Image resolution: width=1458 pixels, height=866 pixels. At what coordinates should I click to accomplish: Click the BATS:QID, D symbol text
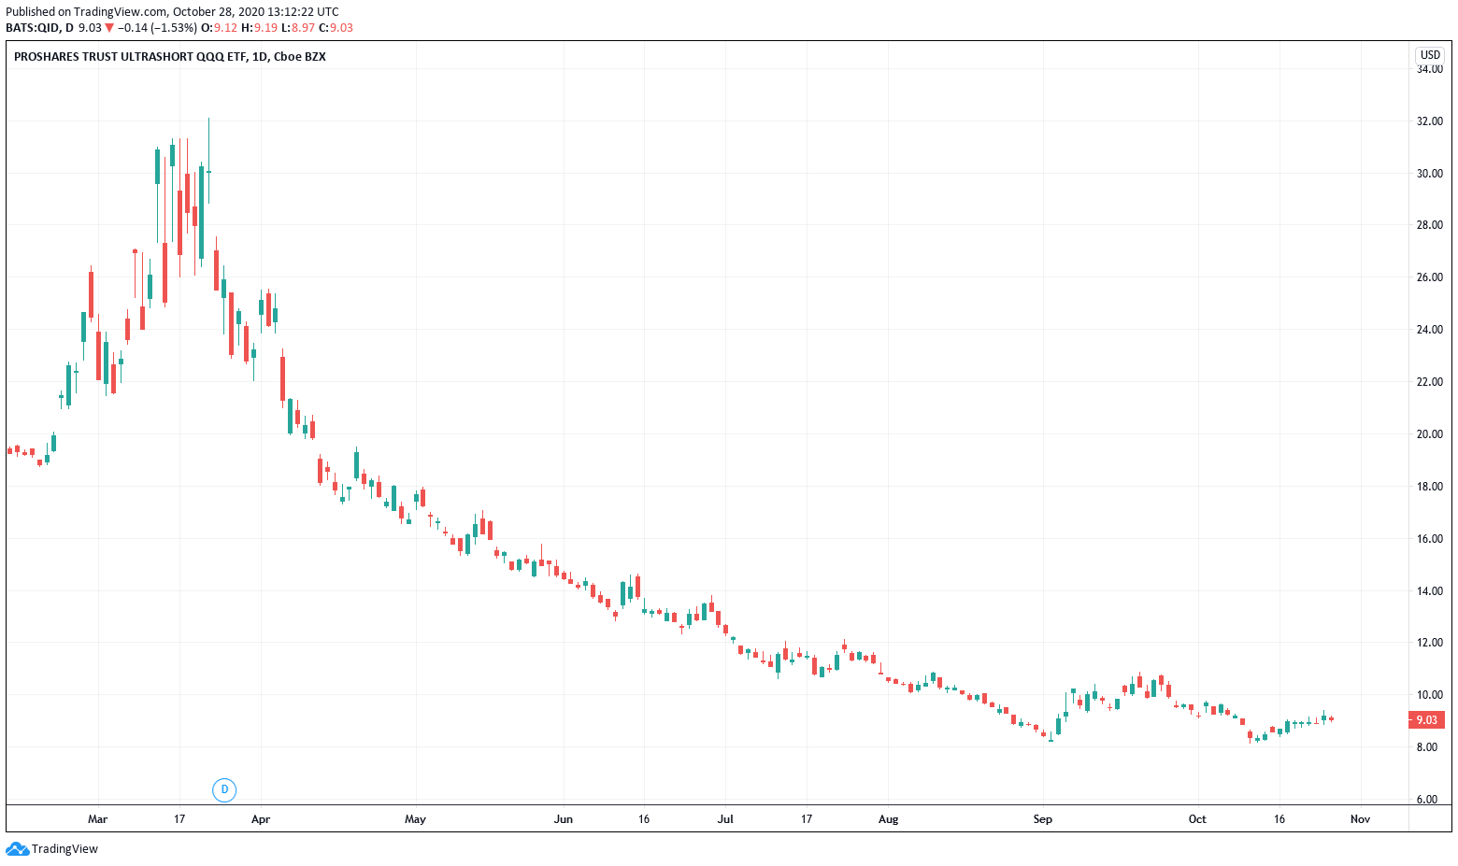coord(40,28)
